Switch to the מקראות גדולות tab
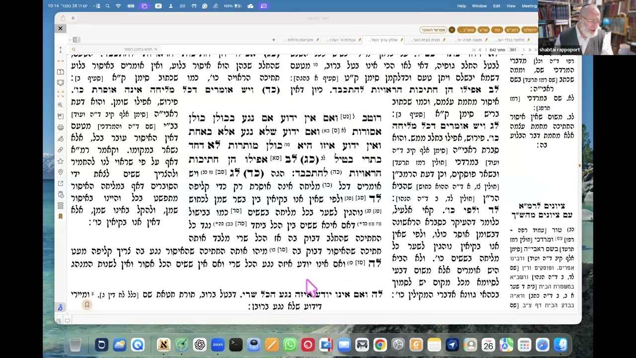The height and width of the screenshot is (358, 636). point(299,40)
